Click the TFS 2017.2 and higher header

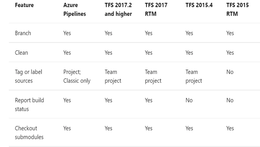[118, 10]
